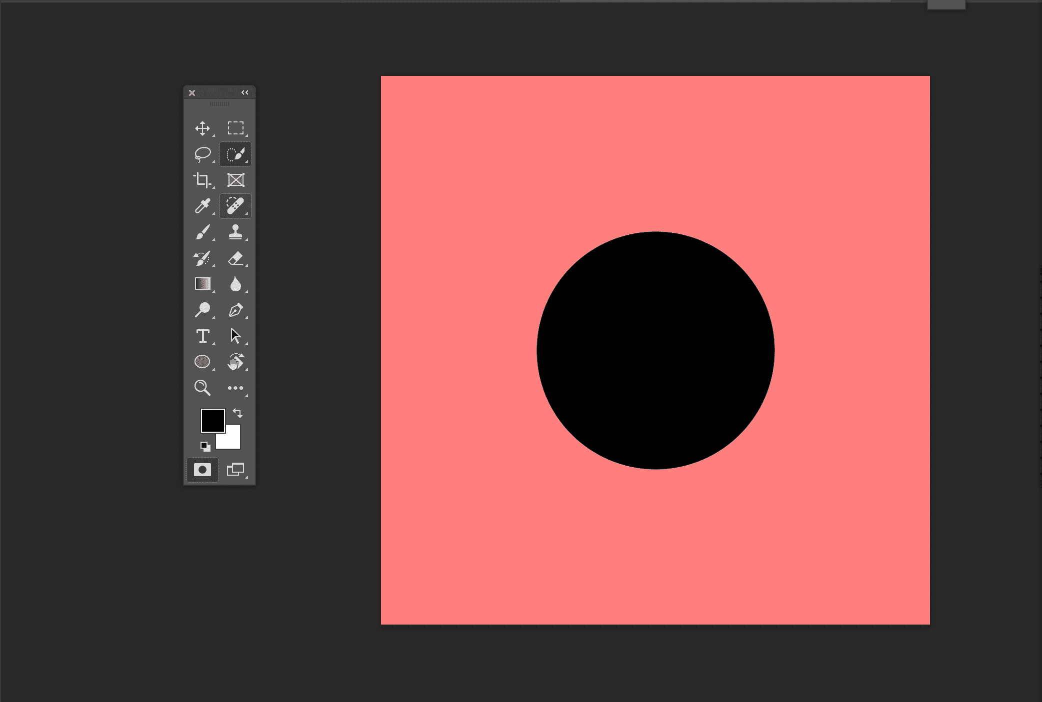Image resolution: width=1042 pixels, height=702 pixels.
Task: Select the Type tool
Action: 202,336
